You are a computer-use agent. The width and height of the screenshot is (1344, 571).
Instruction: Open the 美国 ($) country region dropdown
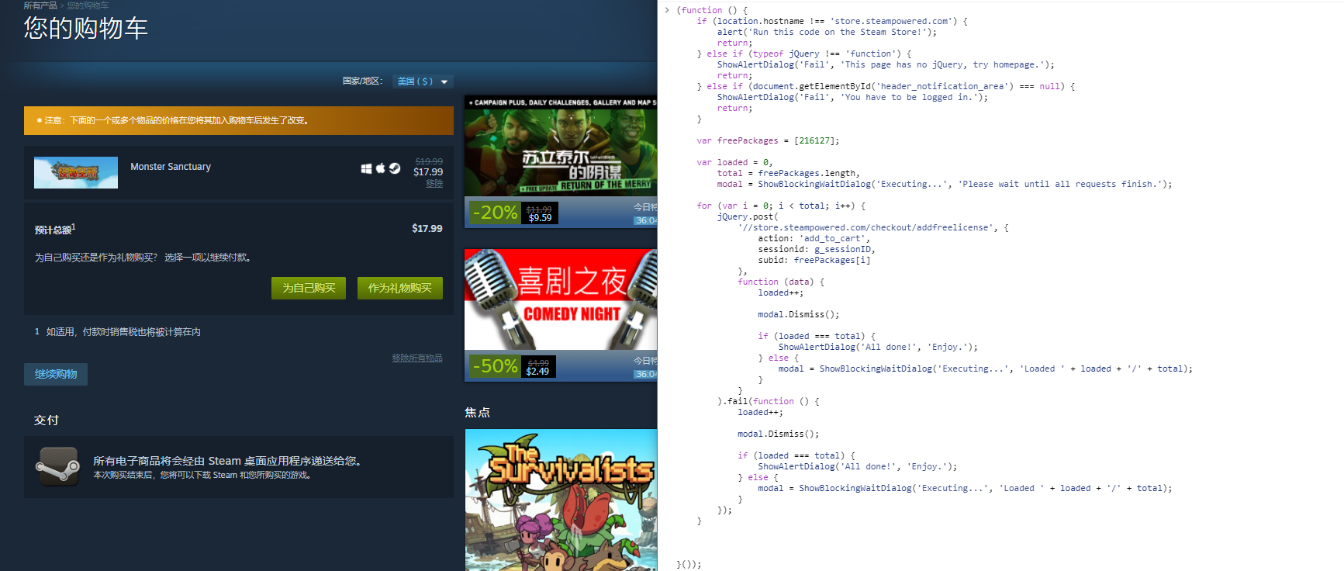[x=416, y=81]
